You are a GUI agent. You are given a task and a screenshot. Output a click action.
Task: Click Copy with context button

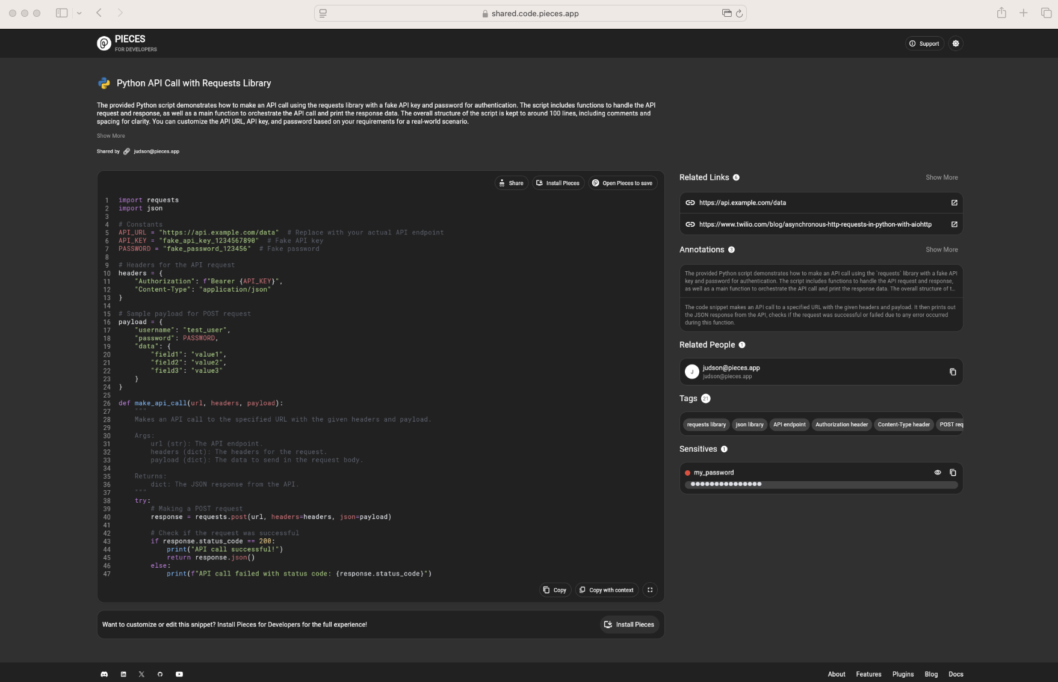click(607, 590)
